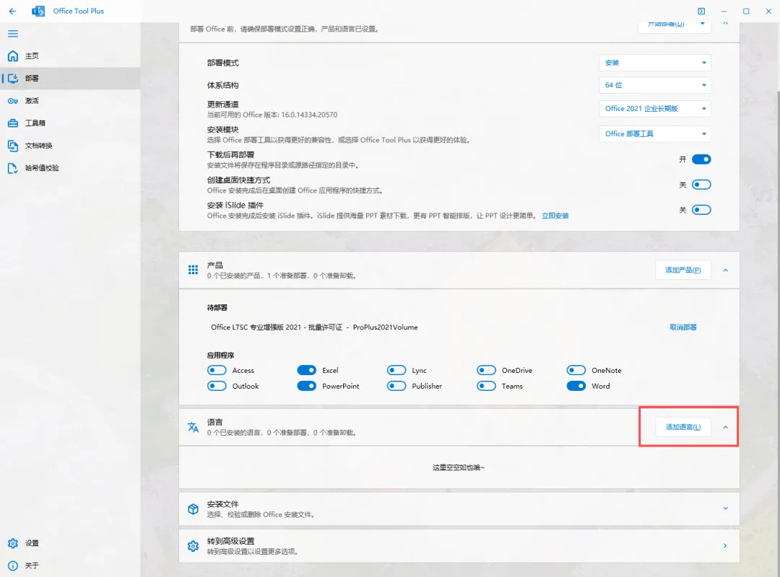Enable the 安装 iSlide 插件 switch
Viewport: 780px width, 577px height.
point(701,210)
